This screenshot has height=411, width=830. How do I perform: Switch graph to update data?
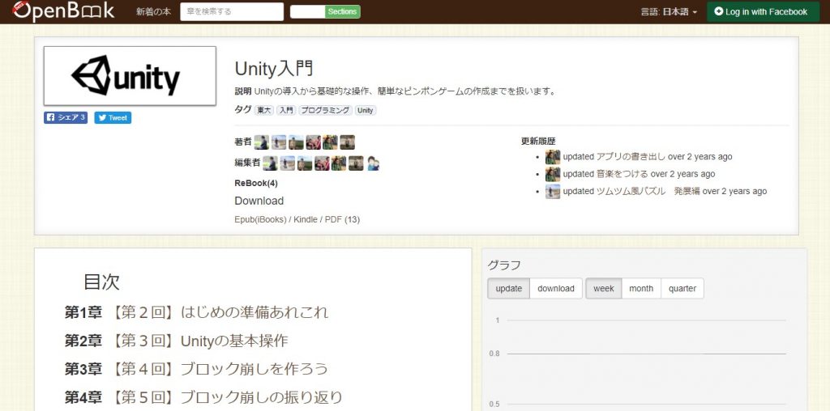coord(509,289)
